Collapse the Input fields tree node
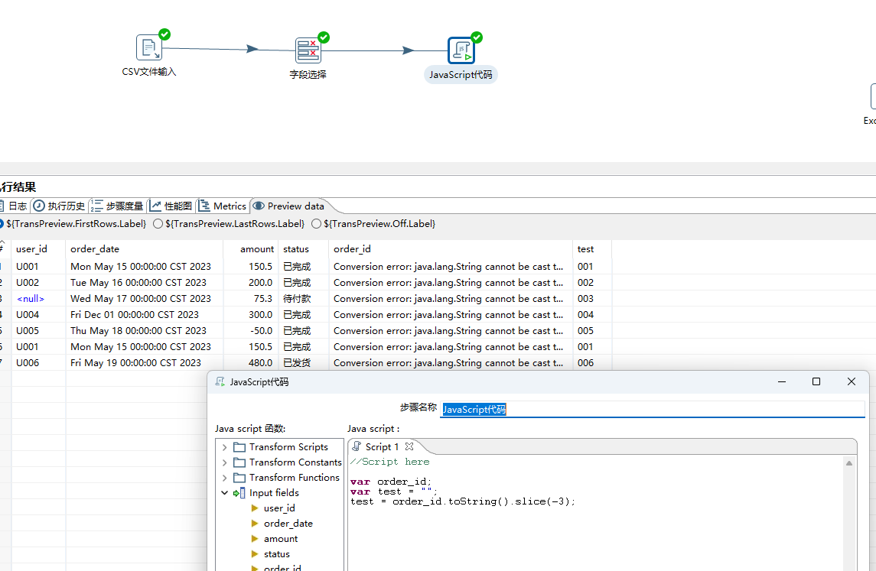This screenshot has height=571, width=876. [224, 493]
